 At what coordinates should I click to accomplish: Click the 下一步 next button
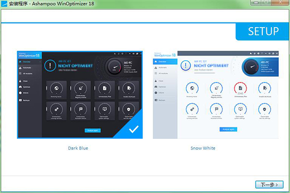tap(269, 184)
